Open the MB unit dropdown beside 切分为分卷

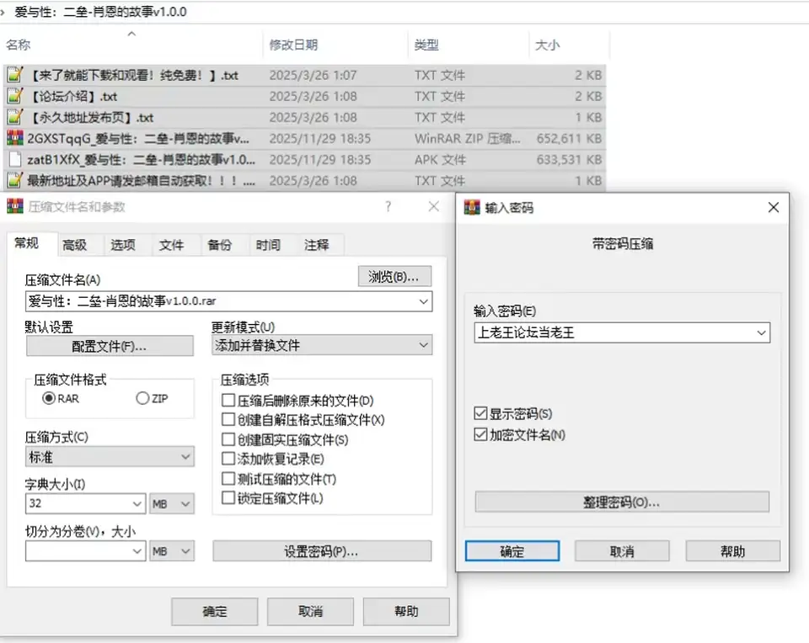172,550
